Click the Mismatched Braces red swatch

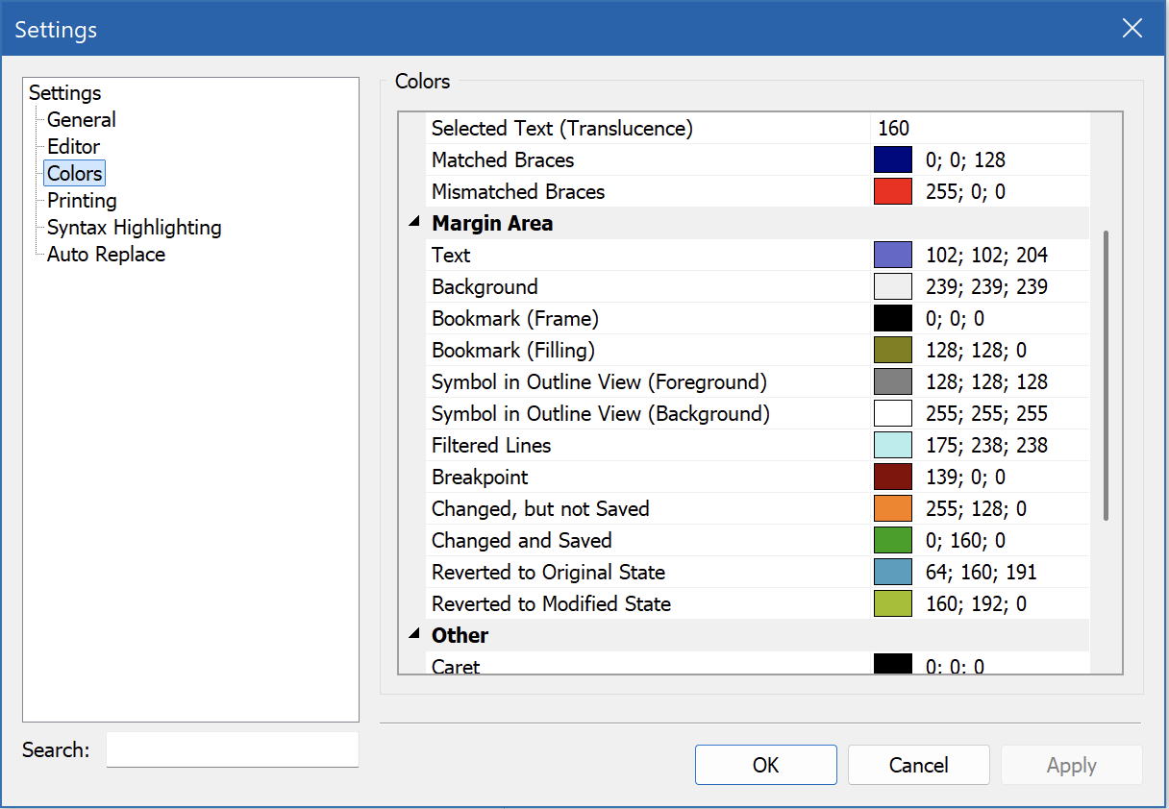[x=893, y=191]
